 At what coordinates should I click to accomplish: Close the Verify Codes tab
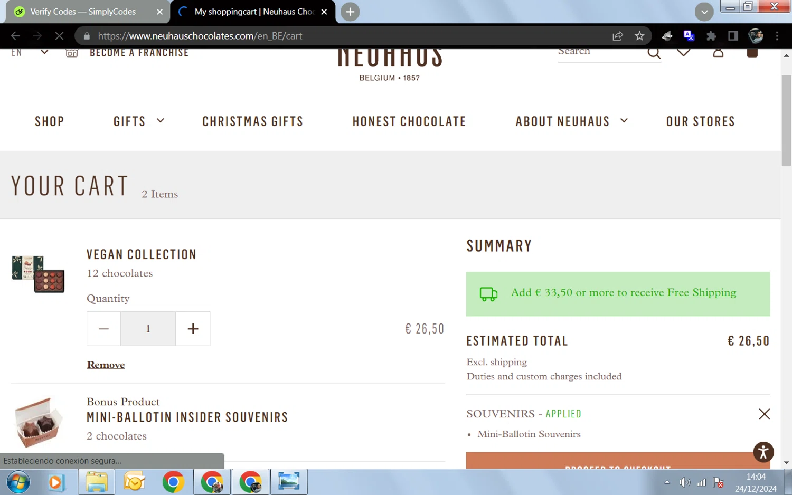pos(159,12)
